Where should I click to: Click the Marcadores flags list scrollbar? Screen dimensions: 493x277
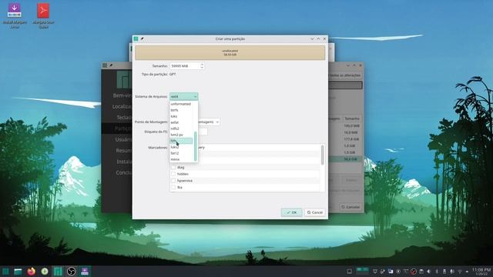322,155
